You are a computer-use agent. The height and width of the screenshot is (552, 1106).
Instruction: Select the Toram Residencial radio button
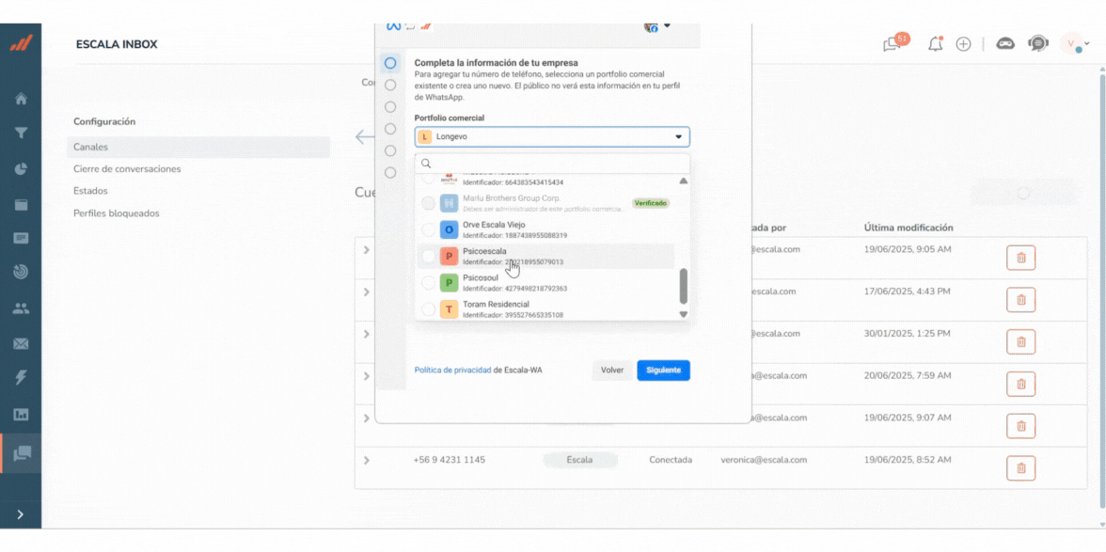(x=427, y=308)
